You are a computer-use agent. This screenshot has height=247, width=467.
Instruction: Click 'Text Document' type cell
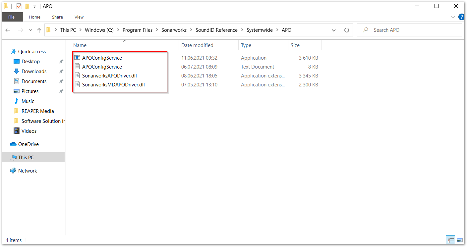click(x=258, y=67)
